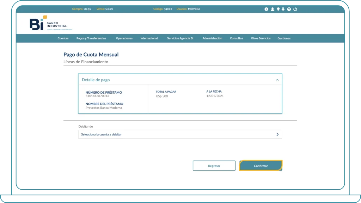
Task: Open the Cuentas menu
Action: 63,38
